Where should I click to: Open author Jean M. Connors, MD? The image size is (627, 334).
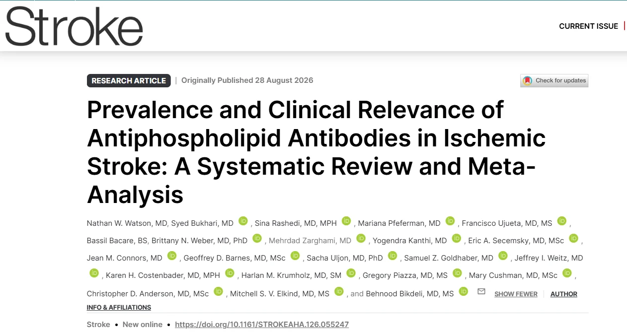125,258
